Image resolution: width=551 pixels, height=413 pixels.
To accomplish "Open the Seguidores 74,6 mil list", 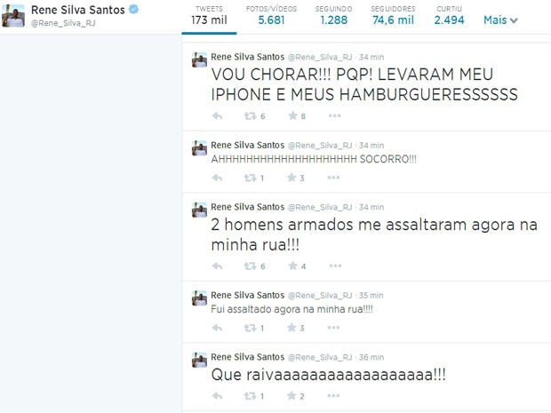I will (x=393, y=15).
